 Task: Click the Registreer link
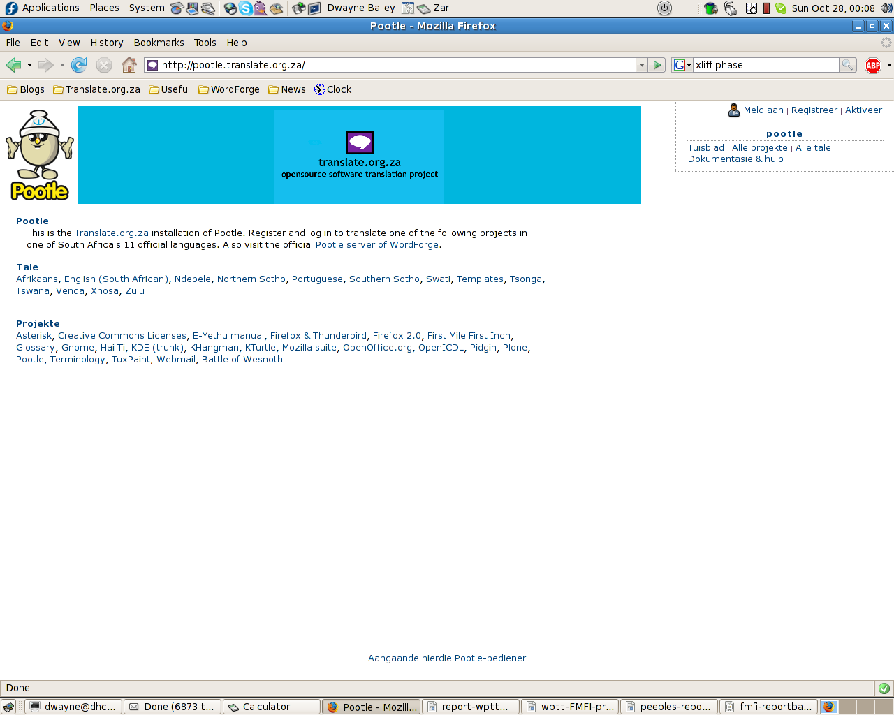coord(814,110)
